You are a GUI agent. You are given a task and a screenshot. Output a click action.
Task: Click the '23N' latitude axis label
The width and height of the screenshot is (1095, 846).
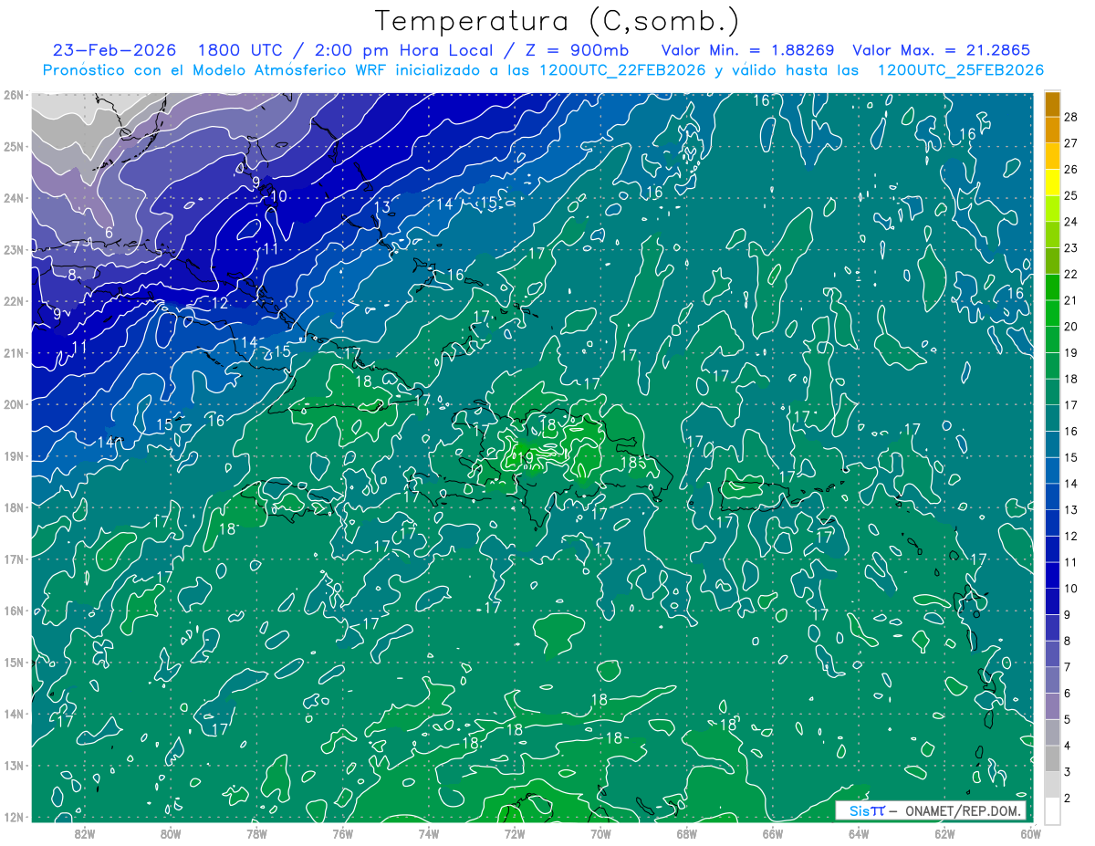(x=14, y=249)
